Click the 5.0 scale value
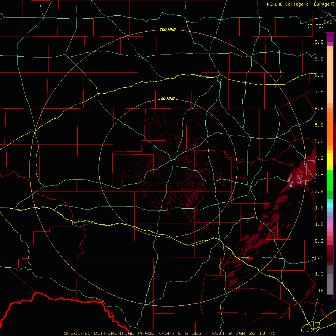 point(319,141)
